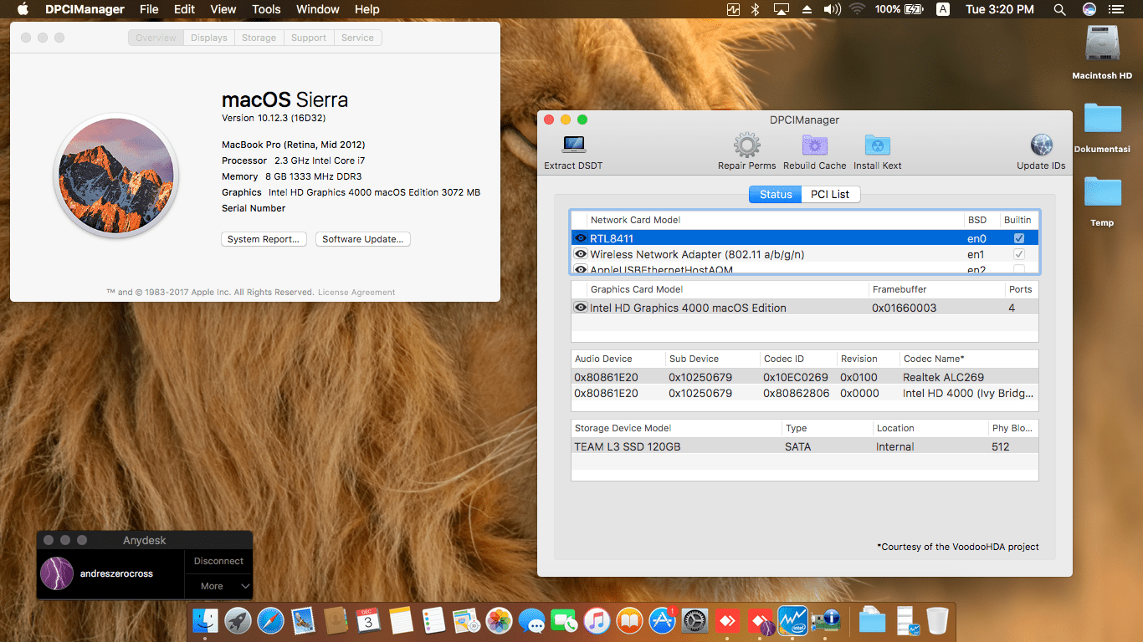The width and height of the screenshot is (1143, 642).
Task: Click the volume icon in menu bar
Action: coord(832,9)
